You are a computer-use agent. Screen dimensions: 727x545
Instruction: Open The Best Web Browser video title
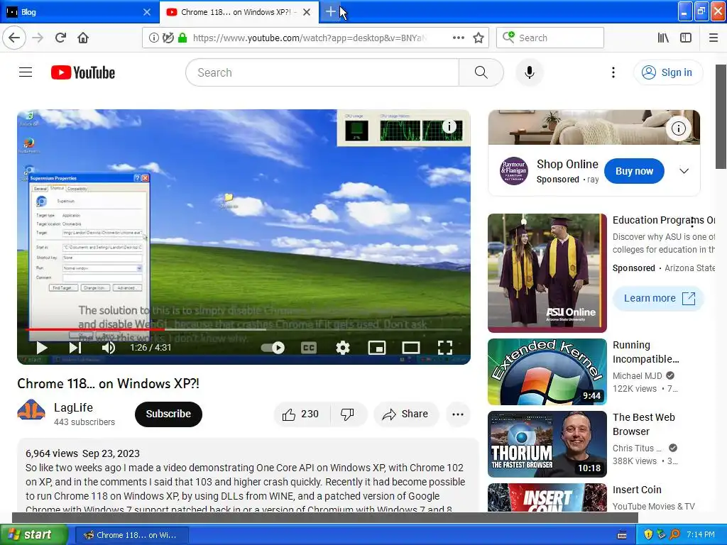pos(643,424)
